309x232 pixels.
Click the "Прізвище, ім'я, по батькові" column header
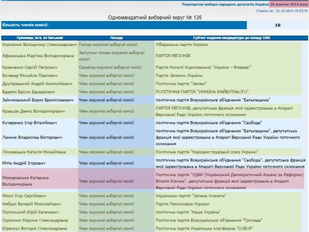pyautogui.click(x=39, y=38)
